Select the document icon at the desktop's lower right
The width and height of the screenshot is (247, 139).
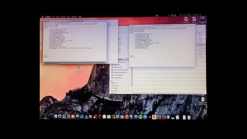[203, 99]
